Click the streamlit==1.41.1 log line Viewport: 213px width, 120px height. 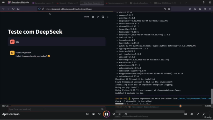tap(129, 26)
